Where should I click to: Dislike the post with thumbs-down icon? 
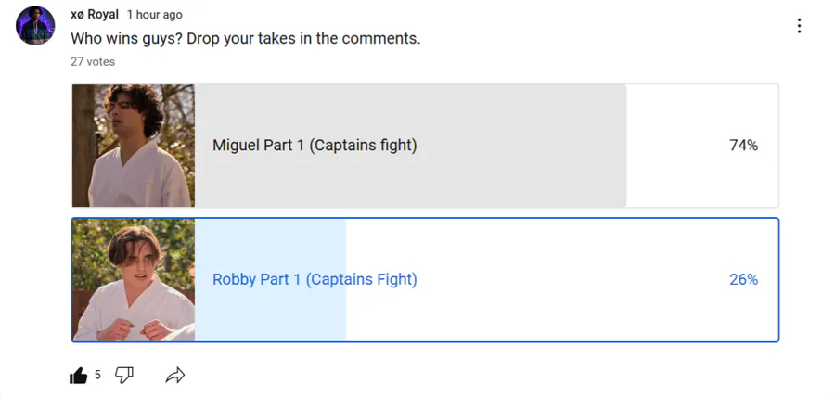124,375
